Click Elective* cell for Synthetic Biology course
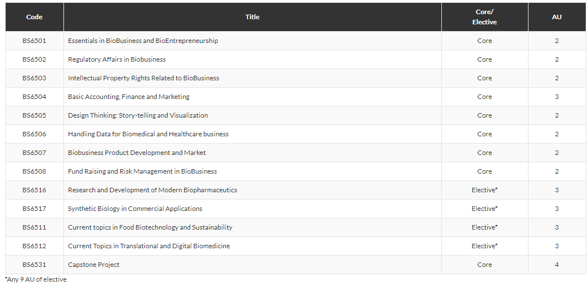This screenshot has width=588, height=285. pos(484,209)
